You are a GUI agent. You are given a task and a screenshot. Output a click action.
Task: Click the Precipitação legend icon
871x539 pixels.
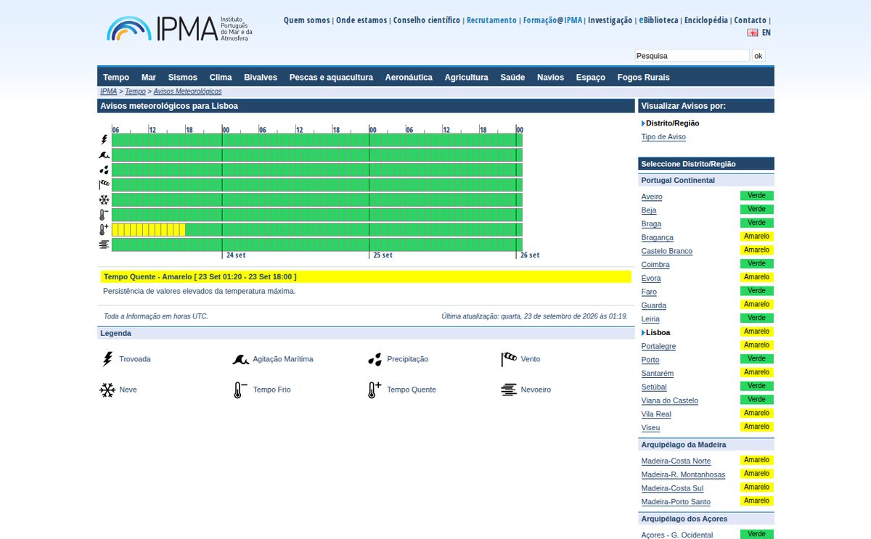click(x=375, y=359)
